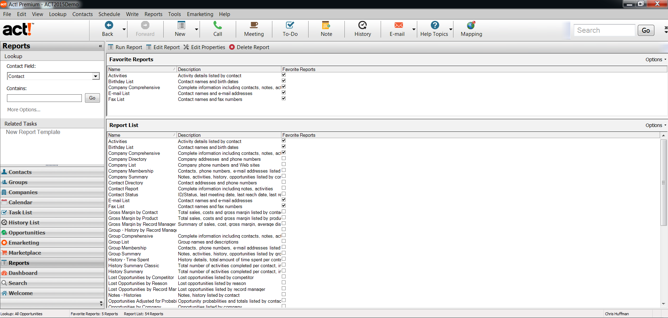Click the History toolbar icon
The height and width of the screenshot is (318, 668).
click(363, 25)
